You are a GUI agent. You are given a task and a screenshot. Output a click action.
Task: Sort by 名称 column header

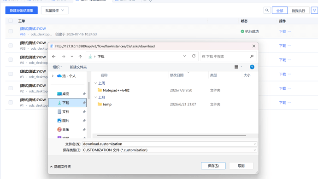point(104,75)
